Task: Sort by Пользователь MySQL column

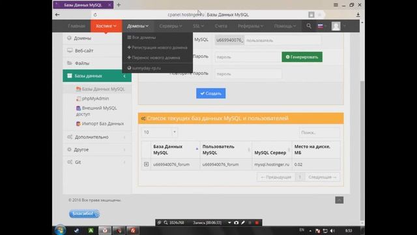Action: [226, 149]
